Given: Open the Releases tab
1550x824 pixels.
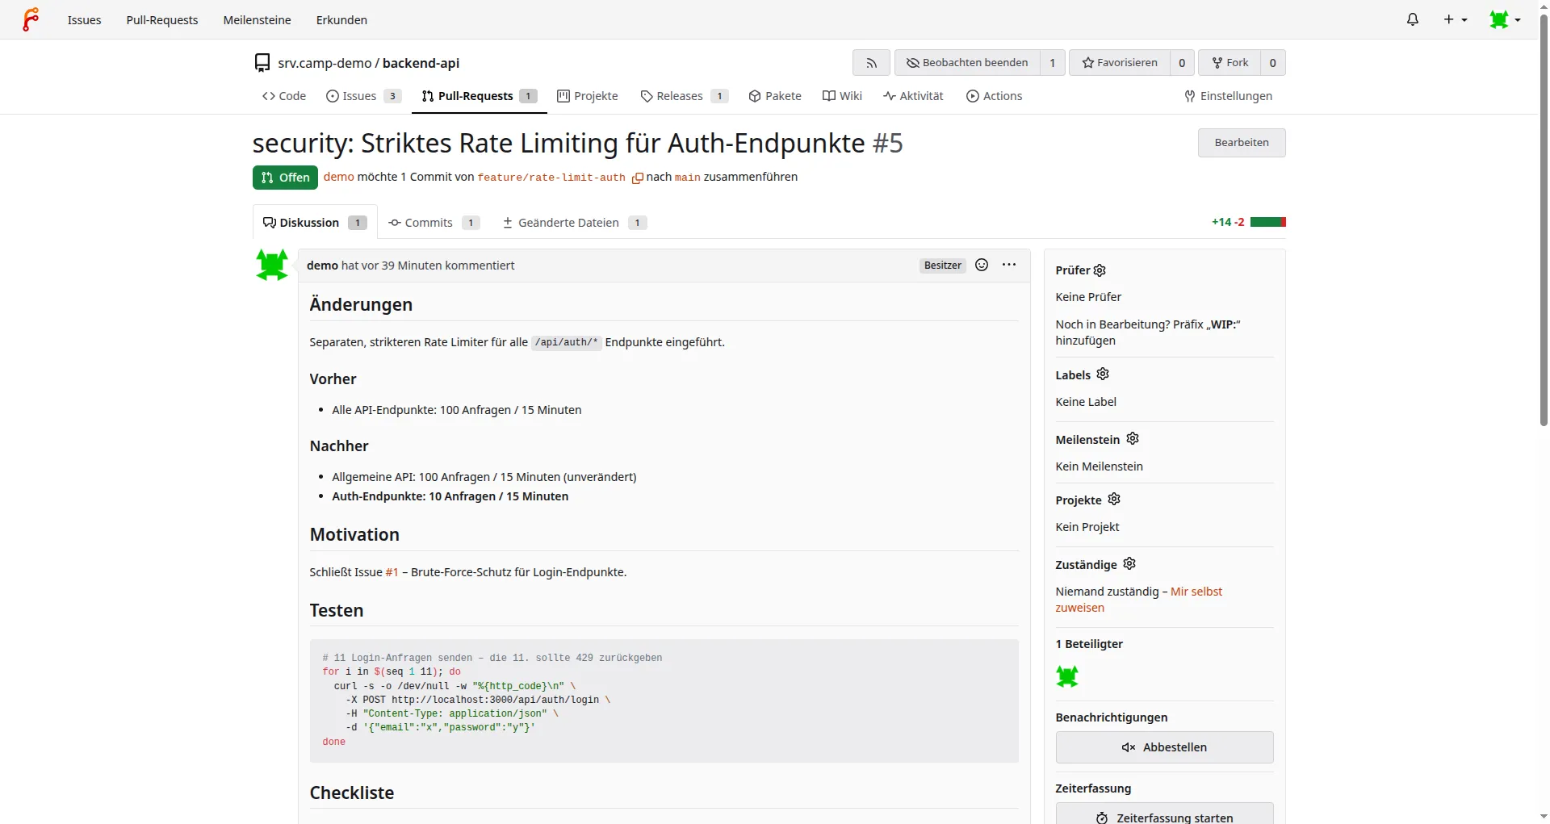Looking at the screenshot, I should click(685, 96).
